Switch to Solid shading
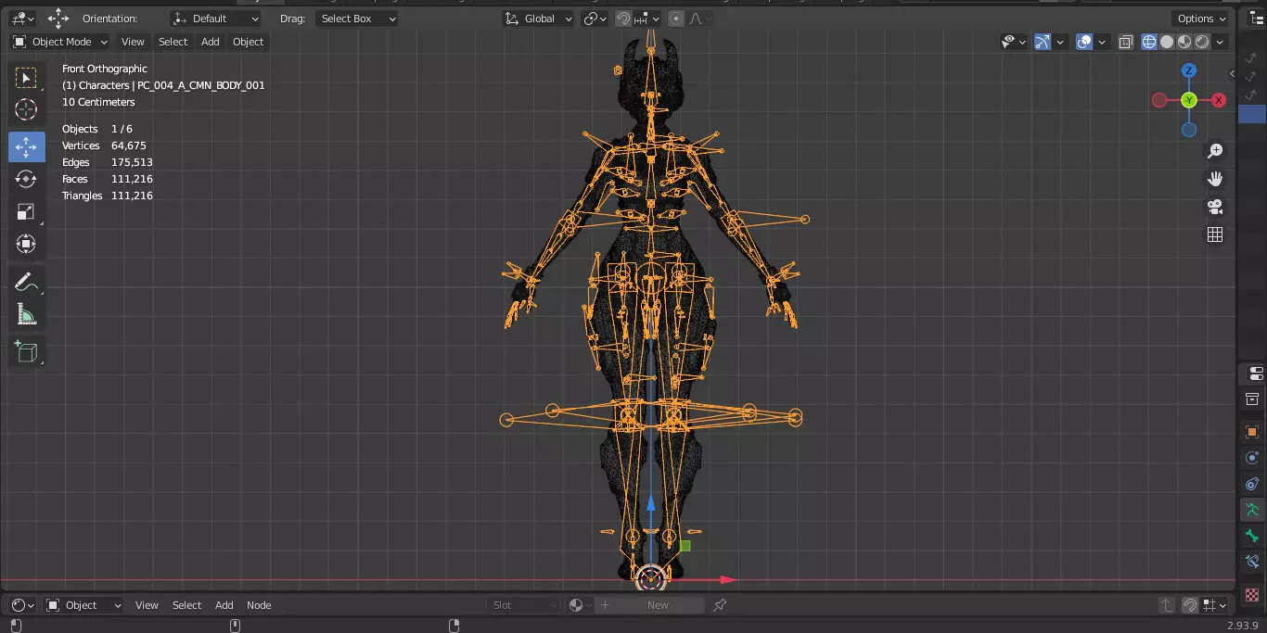 (1167, 42)
